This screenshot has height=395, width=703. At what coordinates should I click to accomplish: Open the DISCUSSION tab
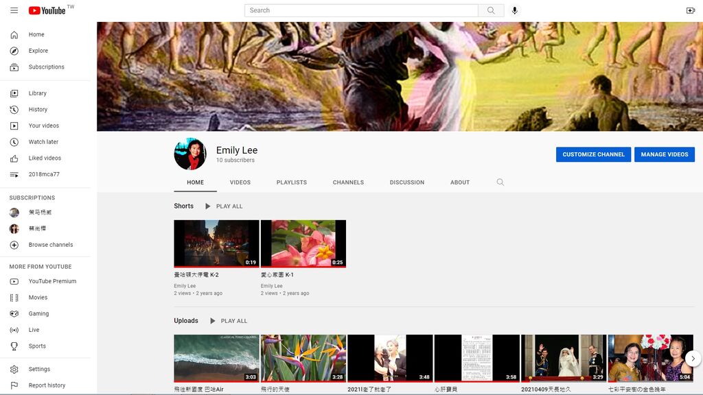click(407, 182)
